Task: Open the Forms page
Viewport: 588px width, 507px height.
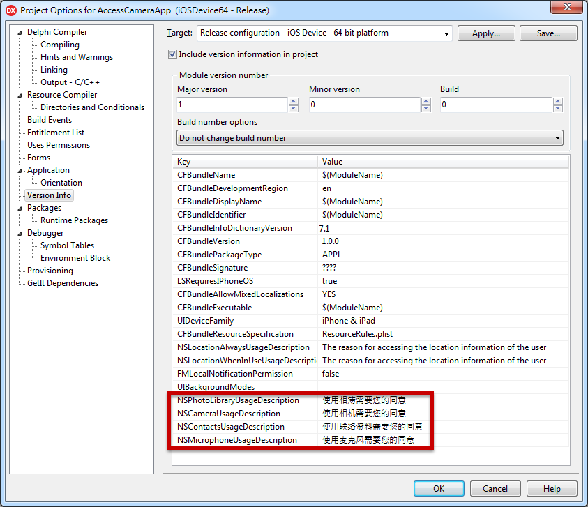Action: (x=38, y=158)
